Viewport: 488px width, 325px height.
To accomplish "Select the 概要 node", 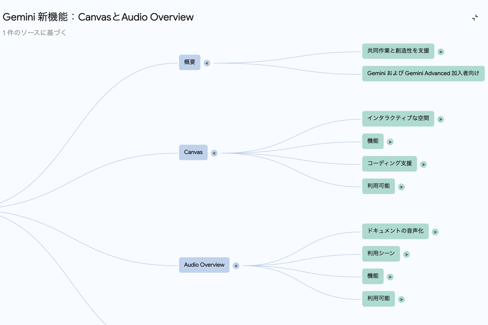I will [190, 62].
